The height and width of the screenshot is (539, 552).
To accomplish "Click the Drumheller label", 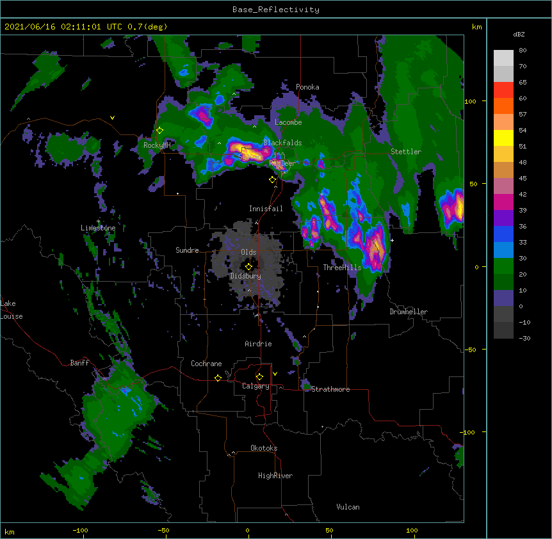I will click(x=409, y=312).
